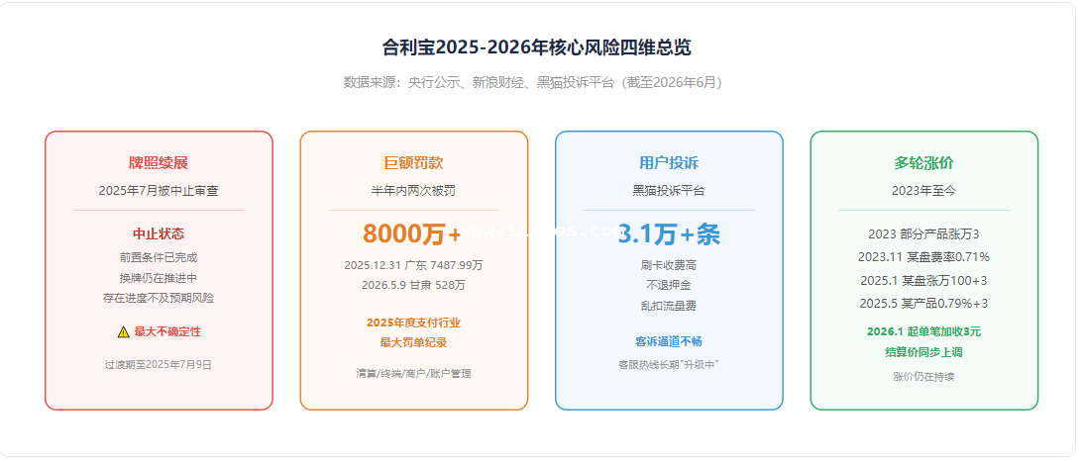
Task: Click the blue text 客诉通道不畅
Action: (670, 341)
